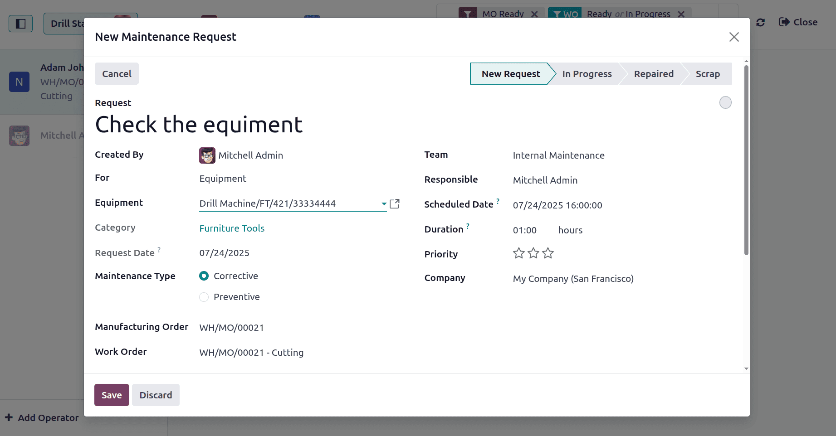Set priority to two stars
This screenshot has width=836, height=436.
pyautogui.click(x=533, y=253)
